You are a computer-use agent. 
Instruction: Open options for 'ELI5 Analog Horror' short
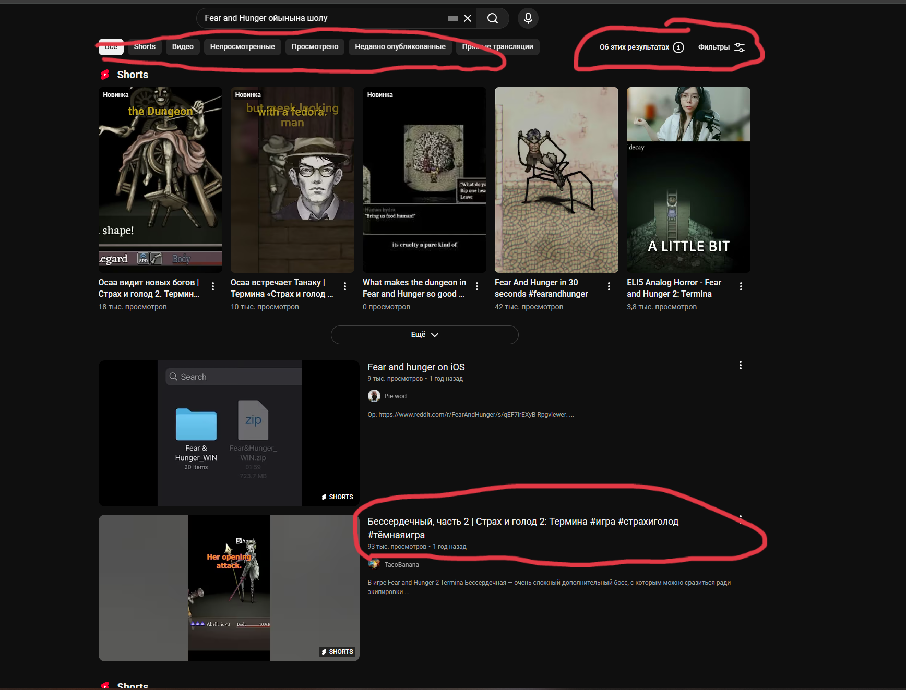coord(741,286)
